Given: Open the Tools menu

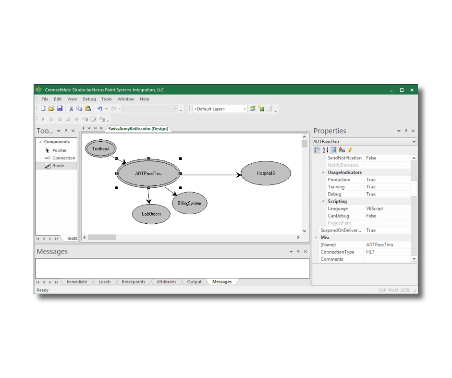Looking at the screenshot, I should [x=106, y=99].
